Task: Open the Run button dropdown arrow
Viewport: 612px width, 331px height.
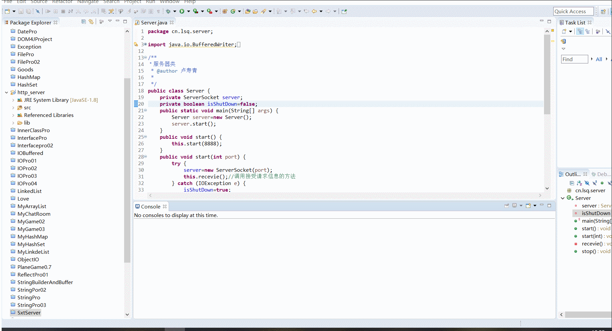Action: pyautogui.click(x=188, y=11)
